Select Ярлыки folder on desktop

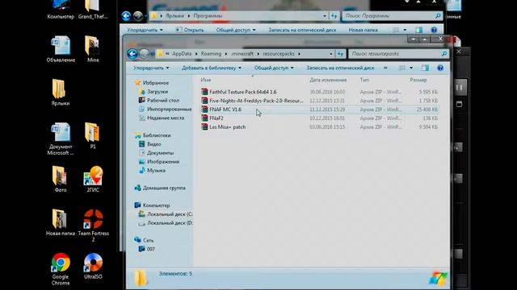[x=61, y=93]
